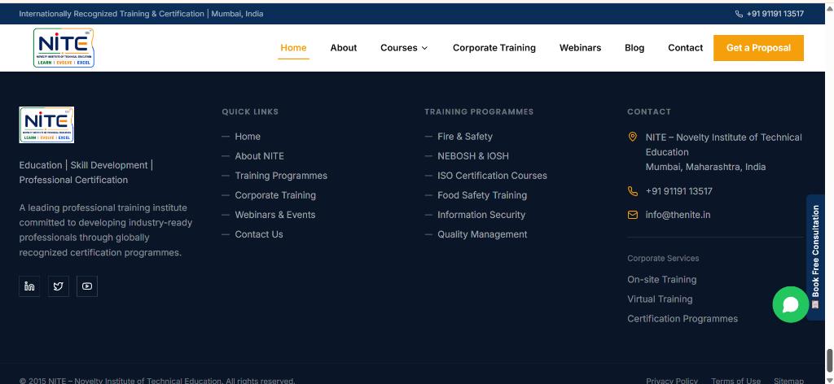Open the Webinars nav item
834x384 pixels.
pos(580,48)
